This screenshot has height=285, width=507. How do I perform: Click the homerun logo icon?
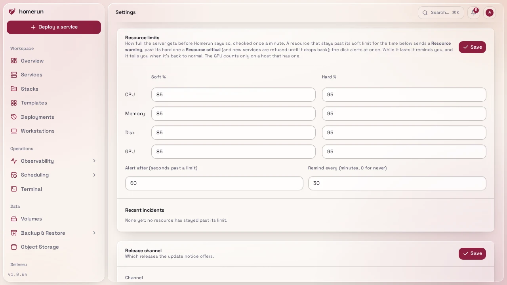12,11
